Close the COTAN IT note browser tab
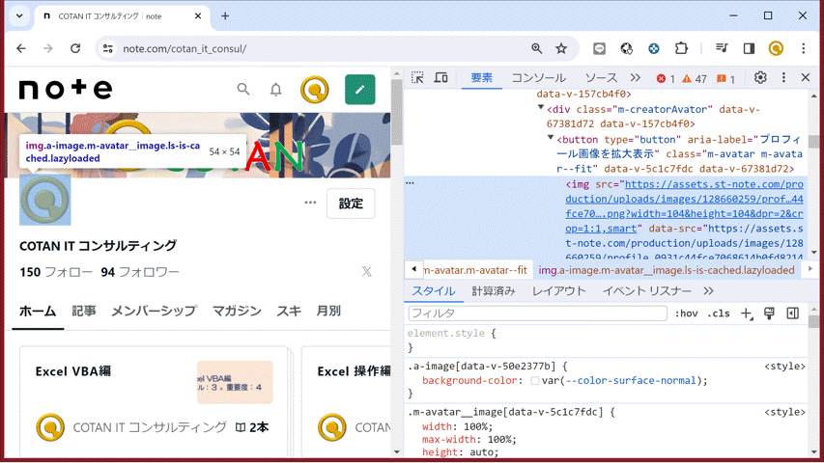The width and height of the screenshot is (824, 463). coord(198,16)
